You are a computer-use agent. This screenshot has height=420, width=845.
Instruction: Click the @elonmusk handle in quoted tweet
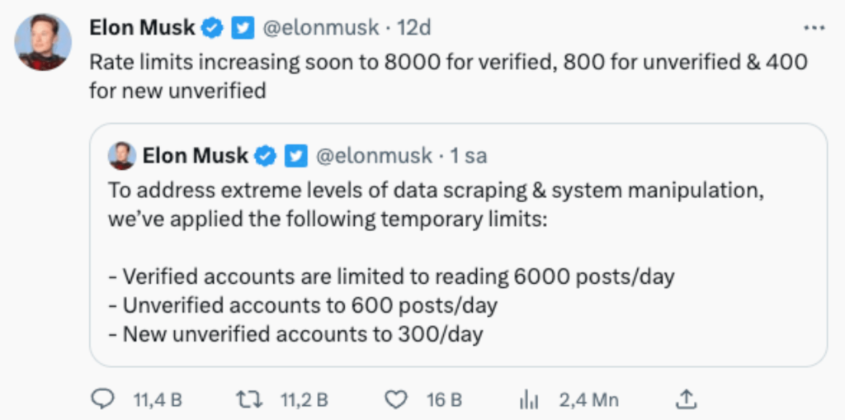(x=375, y=155)
